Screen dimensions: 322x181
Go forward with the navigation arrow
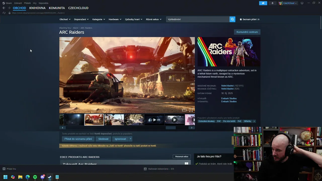pos(9,8)
